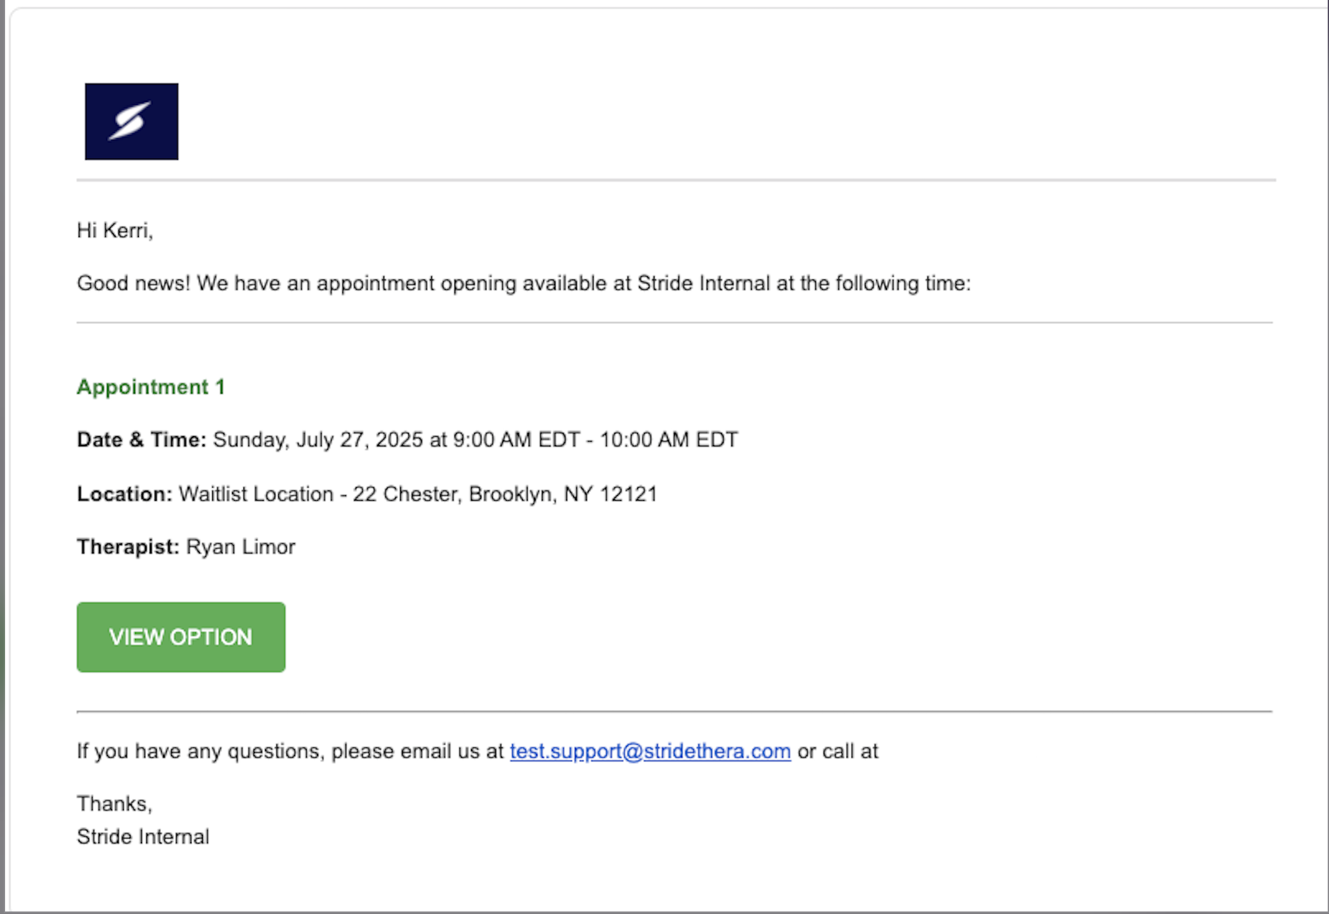
Task: Click the Waitlist Location text
Action: point(256,494)
